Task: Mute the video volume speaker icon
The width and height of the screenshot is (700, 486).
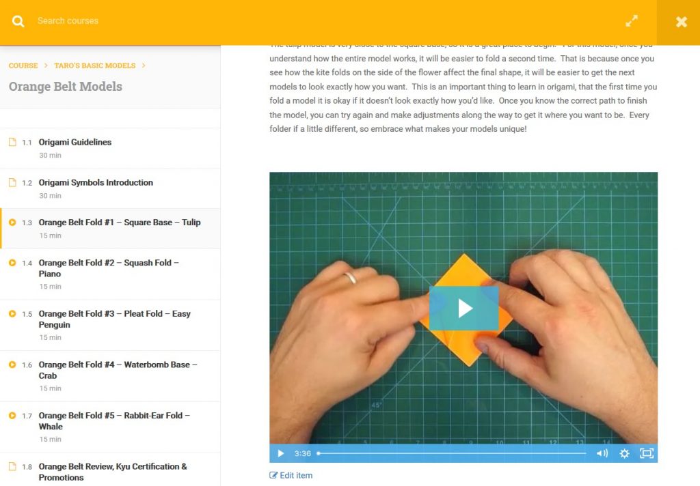Action: pyautogui.click(x=602, y=453)
